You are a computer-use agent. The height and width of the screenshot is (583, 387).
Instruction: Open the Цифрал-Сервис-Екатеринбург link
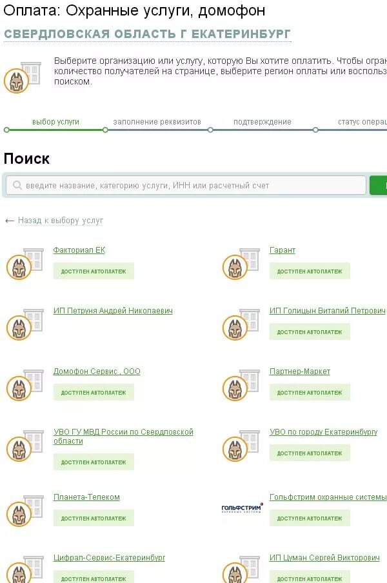tap(109, 557)
